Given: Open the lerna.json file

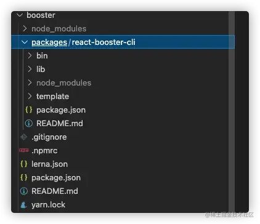Looking at the screenshot, I should click(49, 164).
